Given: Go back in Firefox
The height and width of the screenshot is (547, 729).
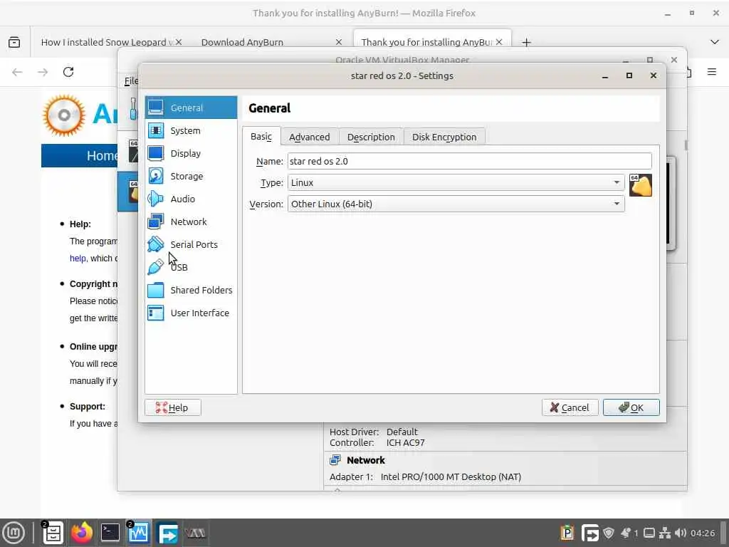Looking at the screenshot, I should pyautogui.click(x=17, y=72).
